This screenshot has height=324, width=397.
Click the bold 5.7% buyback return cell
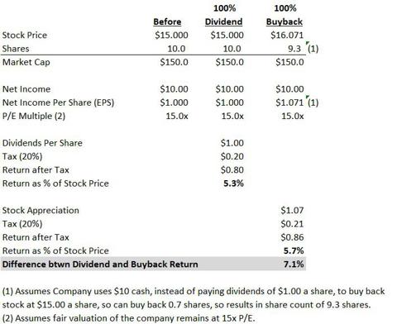(x=294, y=250)
